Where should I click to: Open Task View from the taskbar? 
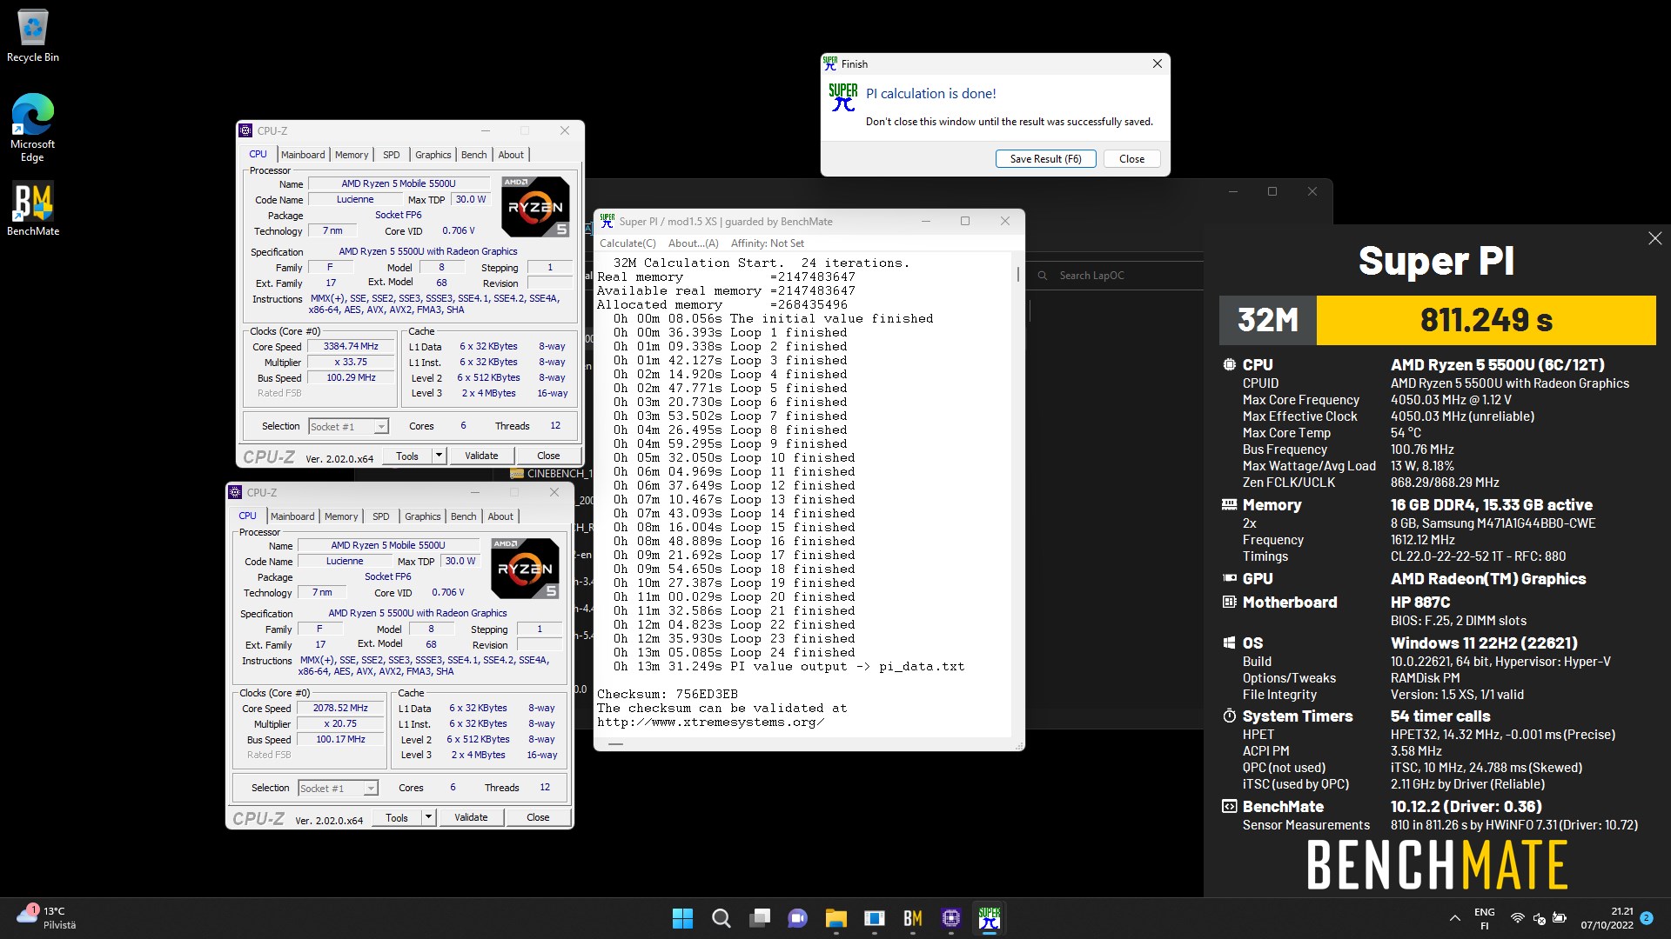(760, 918)
